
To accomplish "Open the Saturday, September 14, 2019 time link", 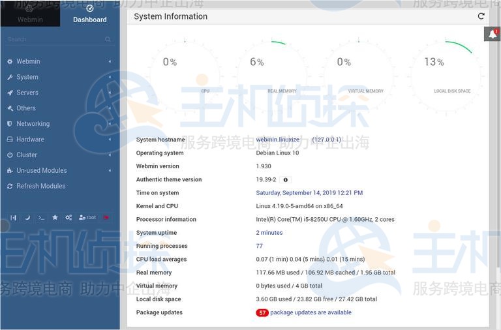I will [309, 193].
